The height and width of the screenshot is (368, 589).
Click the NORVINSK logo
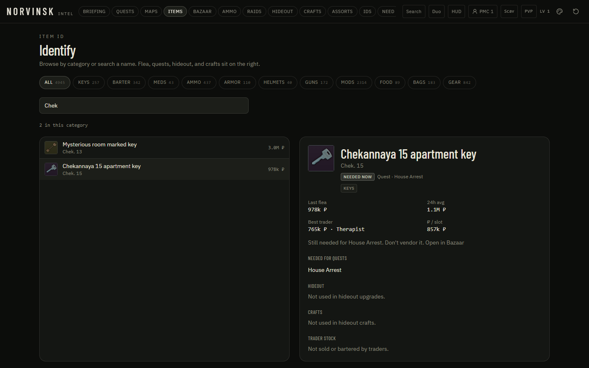tap(30, 11)
